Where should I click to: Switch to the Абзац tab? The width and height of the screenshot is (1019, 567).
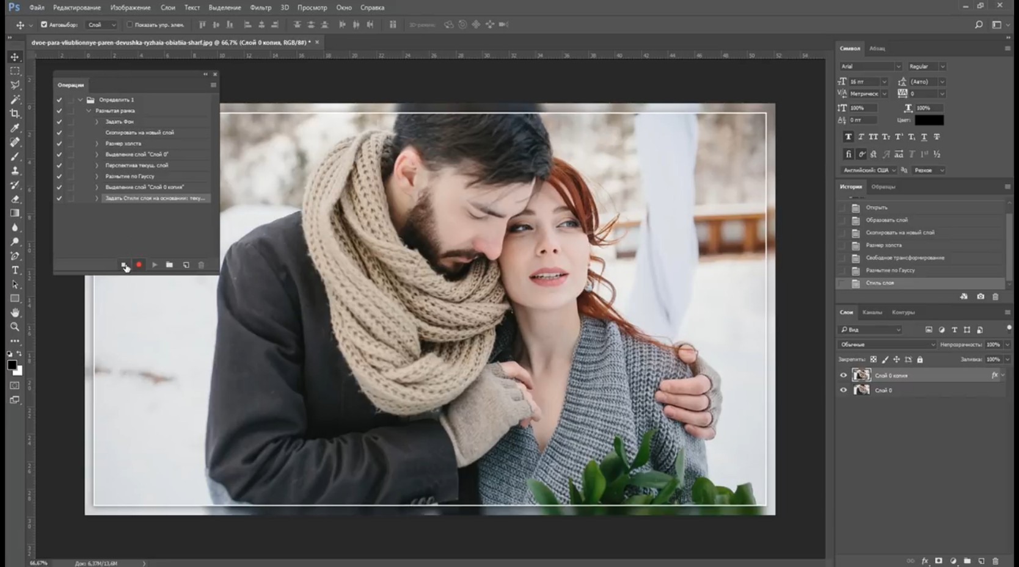(x=877, y=48)
